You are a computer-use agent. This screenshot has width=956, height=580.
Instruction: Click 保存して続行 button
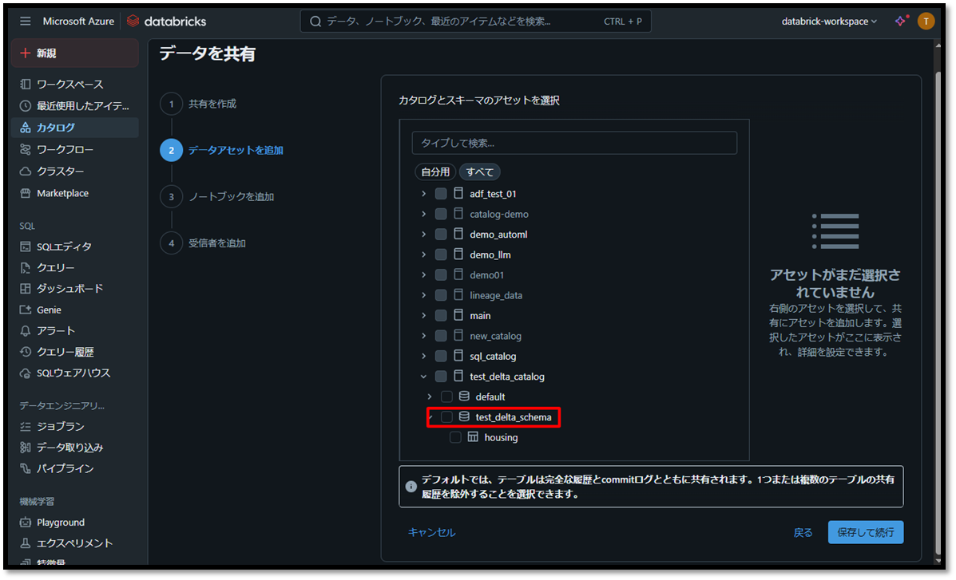[x=866, y=532]
